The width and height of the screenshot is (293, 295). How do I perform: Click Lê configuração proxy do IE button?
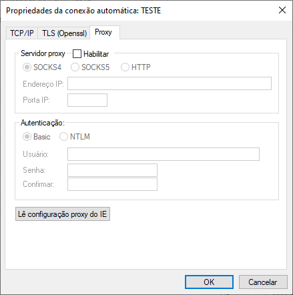(x=63, y=214)
